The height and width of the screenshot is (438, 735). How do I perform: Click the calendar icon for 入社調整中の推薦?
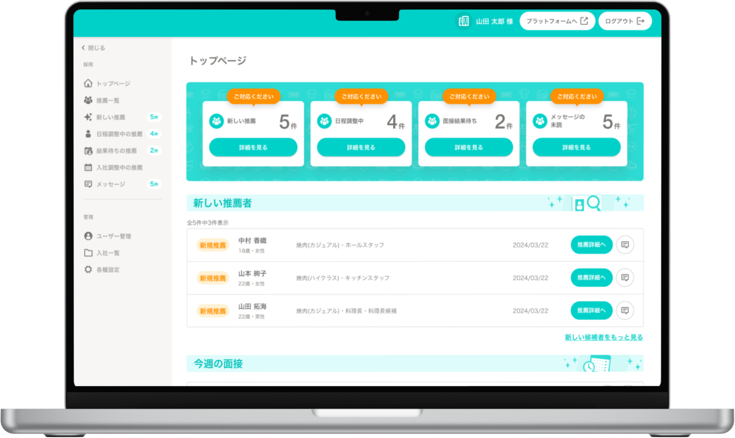(x=88, y=167)
